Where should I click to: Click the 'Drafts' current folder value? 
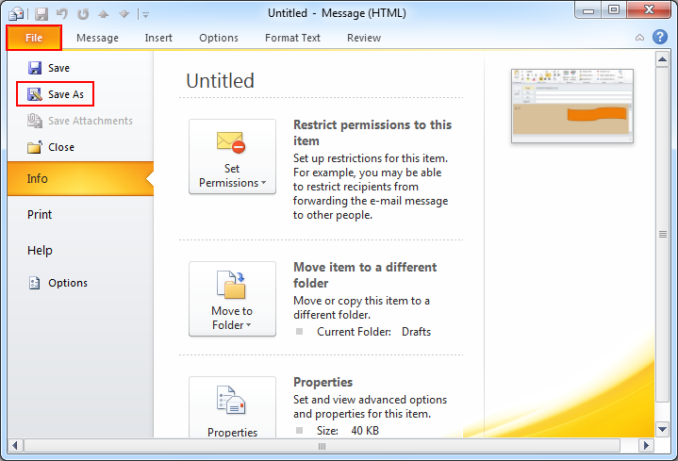pos(416,332)
